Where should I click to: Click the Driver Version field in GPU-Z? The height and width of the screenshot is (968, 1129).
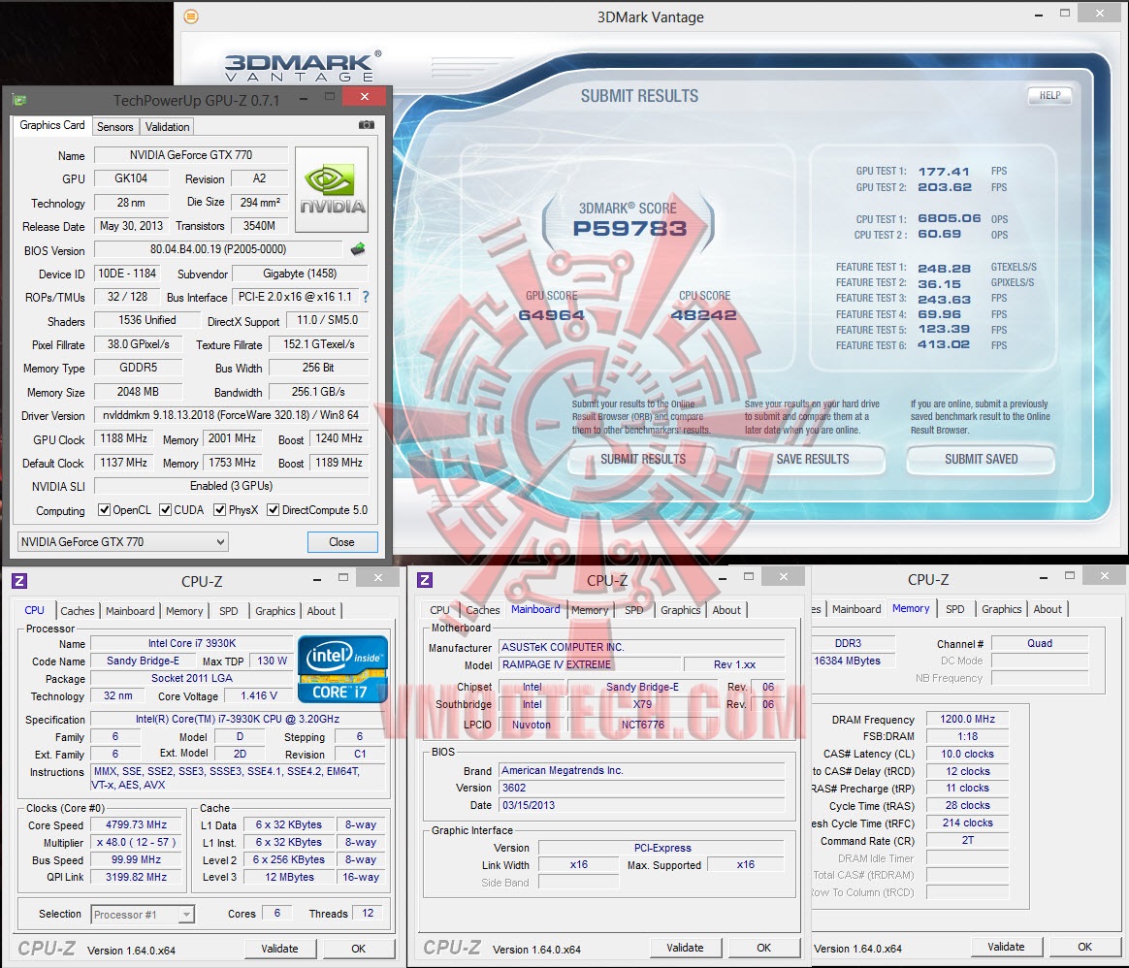(x=231, y=415)
